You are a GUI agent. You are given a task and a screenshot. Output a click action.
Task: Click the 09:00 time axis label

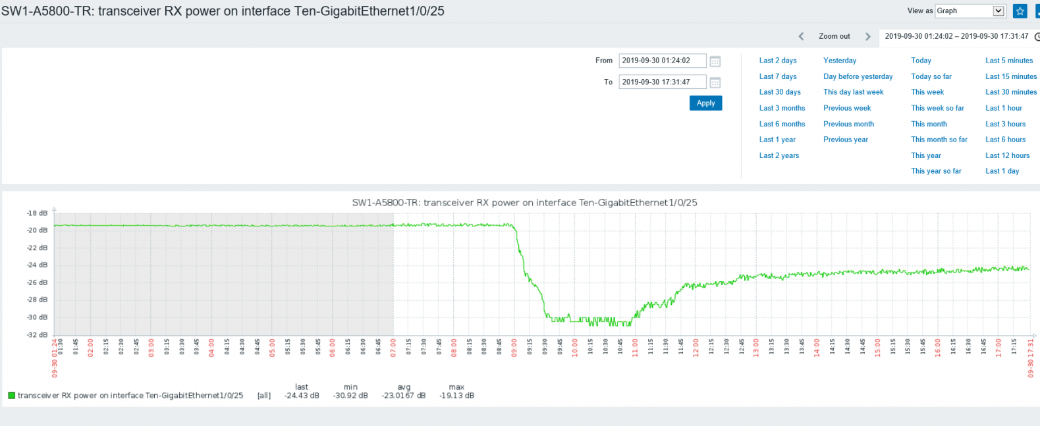[514, 347]
